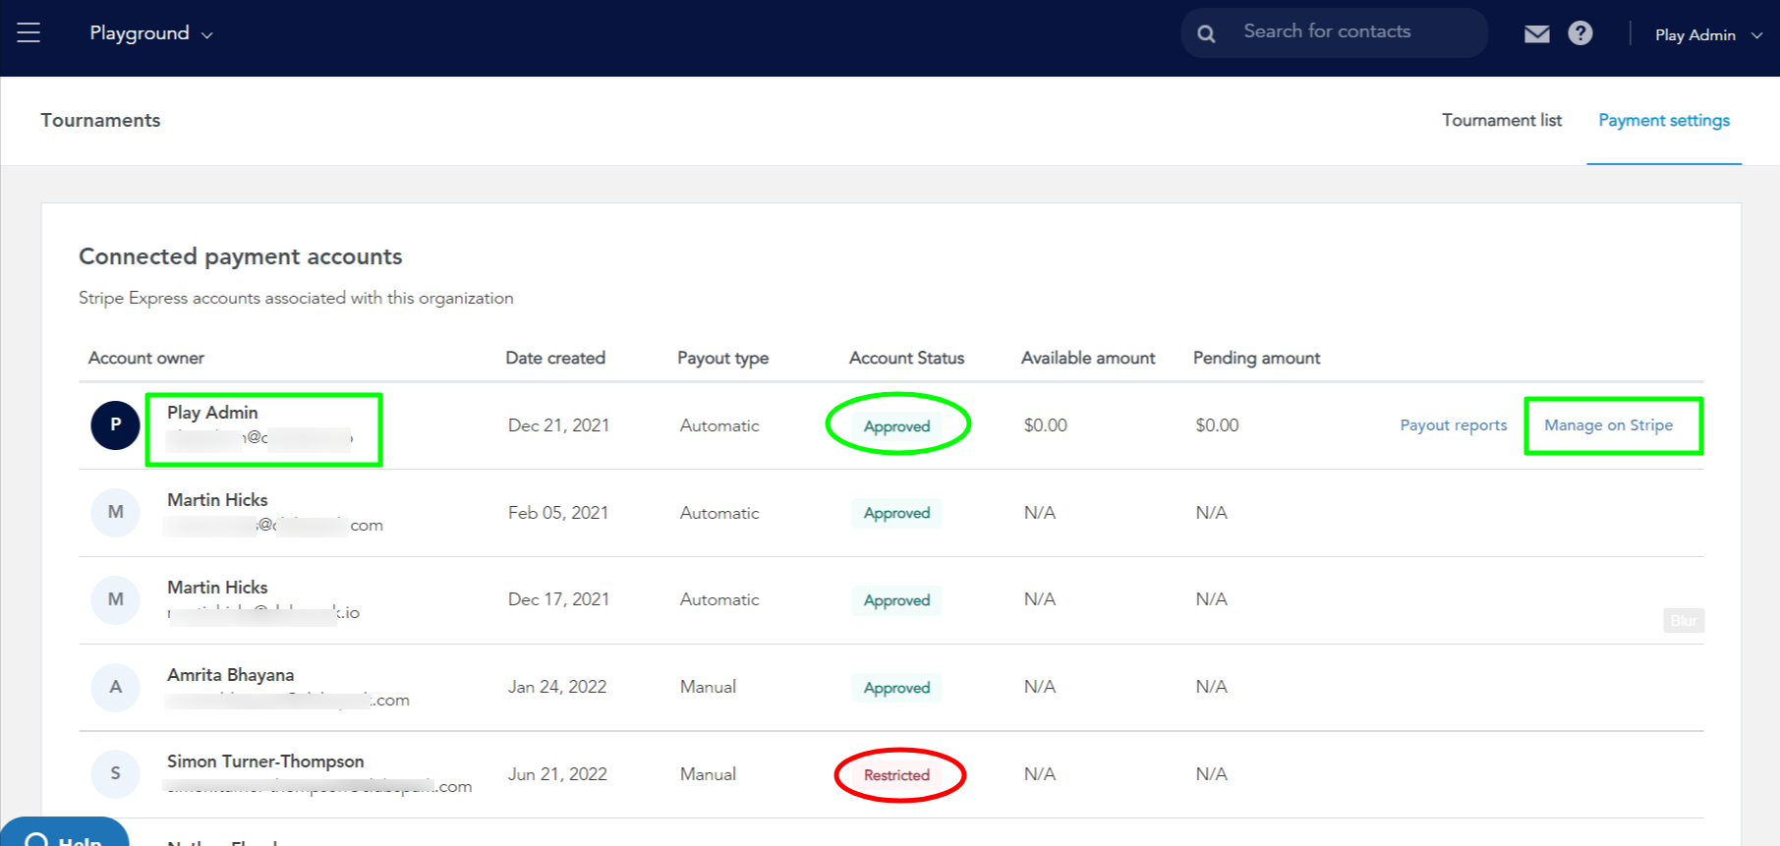Click Amrita Bhayana's 'A' avatar
The width and height of the screenshot is (1780, 846).
[115, 688]
